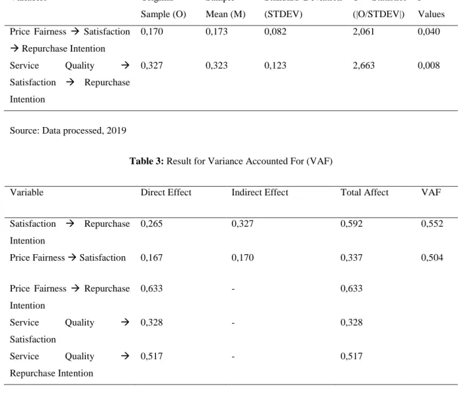Select VAF value 0,552
The width and height of the screenshot is (458, 399).
[432, 224]
